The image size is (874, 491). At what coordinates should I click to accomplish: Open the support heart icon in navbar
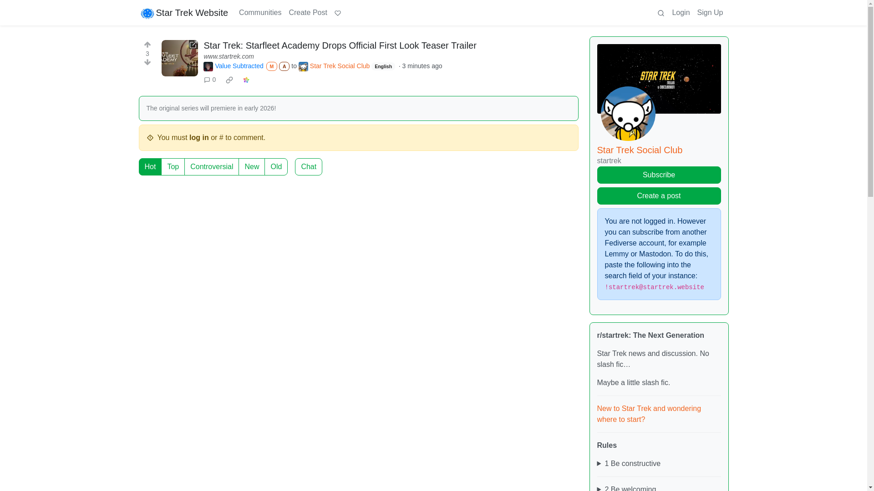338,13
